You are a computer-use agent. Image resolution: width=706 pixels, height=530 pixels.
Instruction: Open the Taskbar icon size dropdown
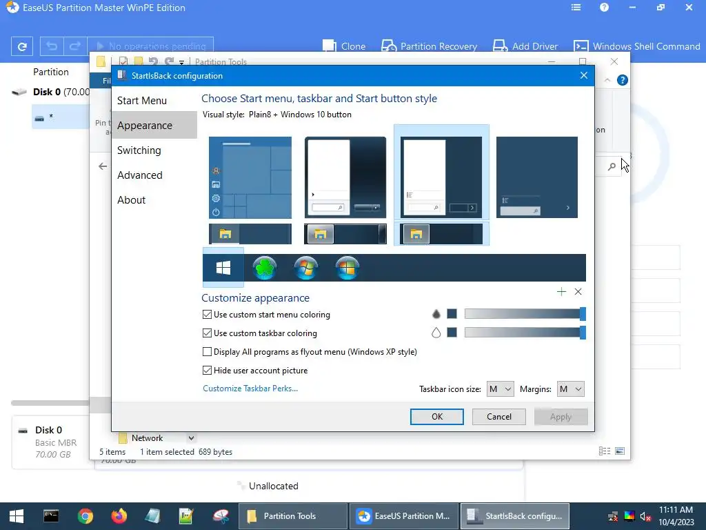[501, 389]
